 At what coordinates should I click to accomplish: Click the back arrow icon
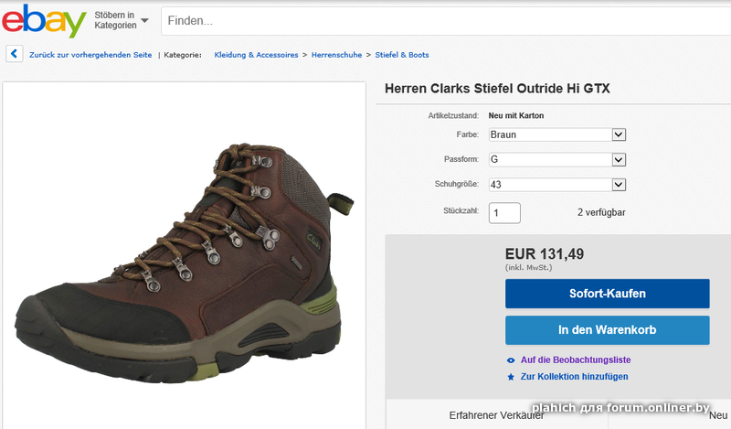15,55
